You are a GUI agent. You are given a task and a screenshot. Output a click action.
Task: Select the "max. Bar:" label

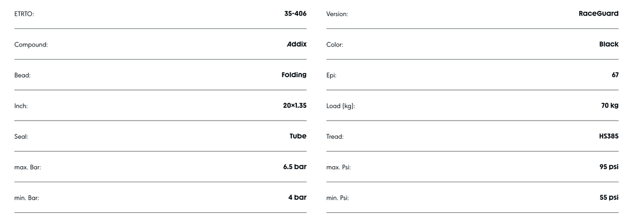coord(28,167)
